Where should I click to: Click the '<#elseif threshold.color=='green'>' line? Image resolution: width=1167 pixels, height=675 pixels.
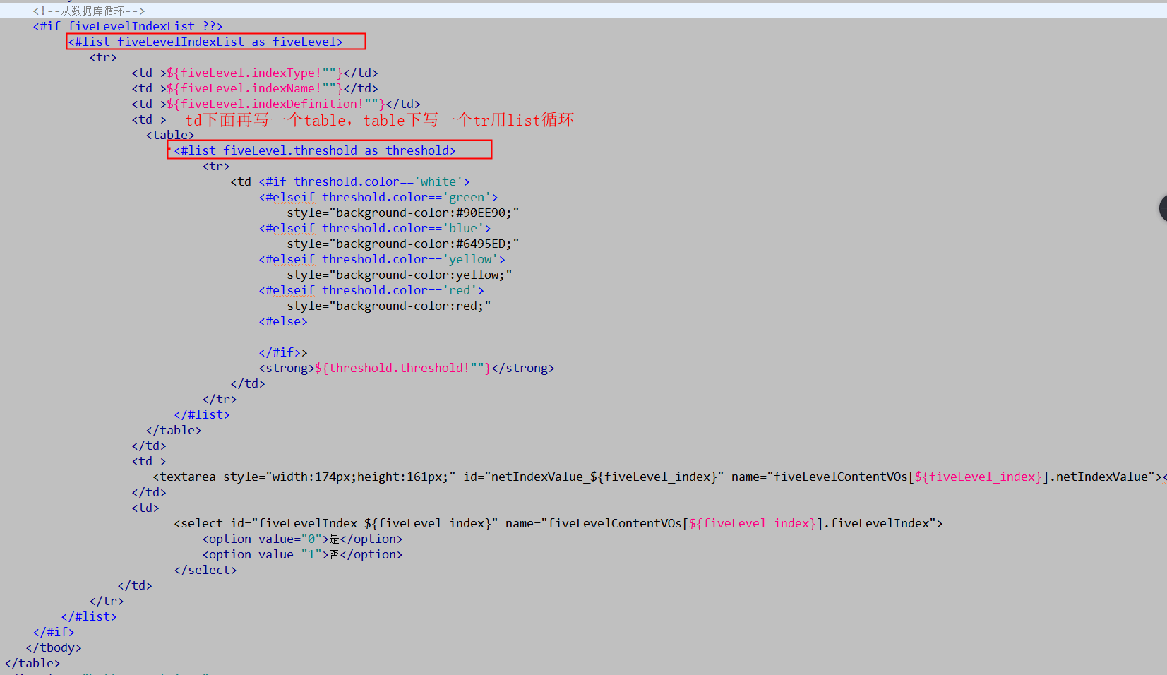tap(378, 197)
